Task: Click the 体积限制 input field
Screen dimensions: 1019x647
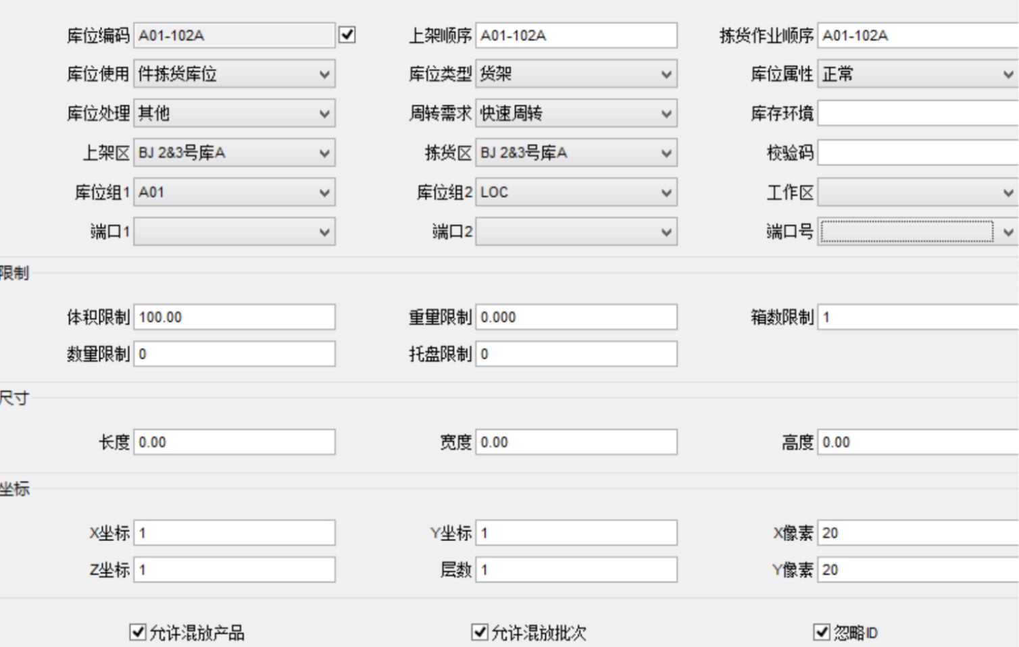Action: click(234, 317)
